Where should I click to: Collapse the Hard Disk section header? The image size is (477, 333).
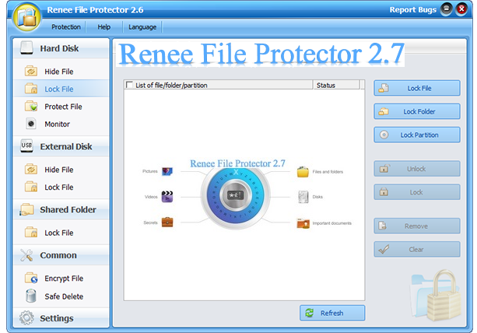[61, 48]
